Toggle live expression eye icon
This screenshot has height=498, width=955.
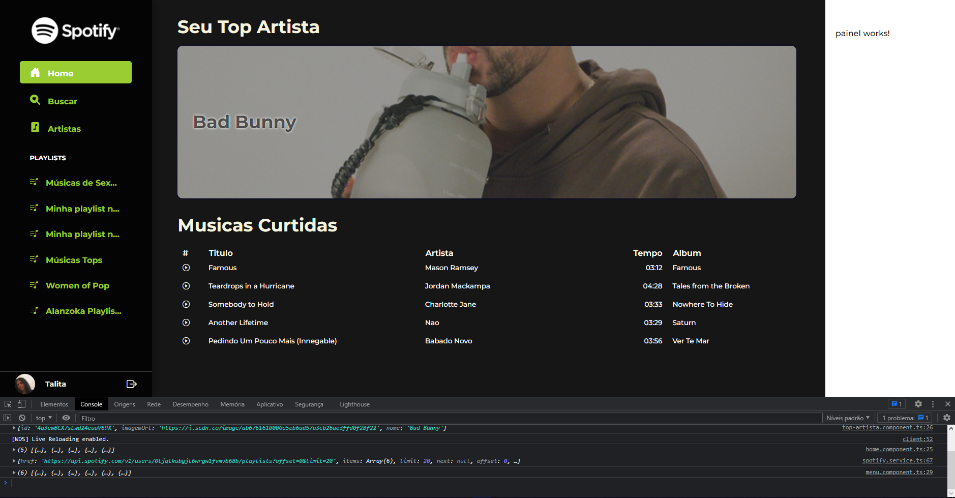[66, 418]
